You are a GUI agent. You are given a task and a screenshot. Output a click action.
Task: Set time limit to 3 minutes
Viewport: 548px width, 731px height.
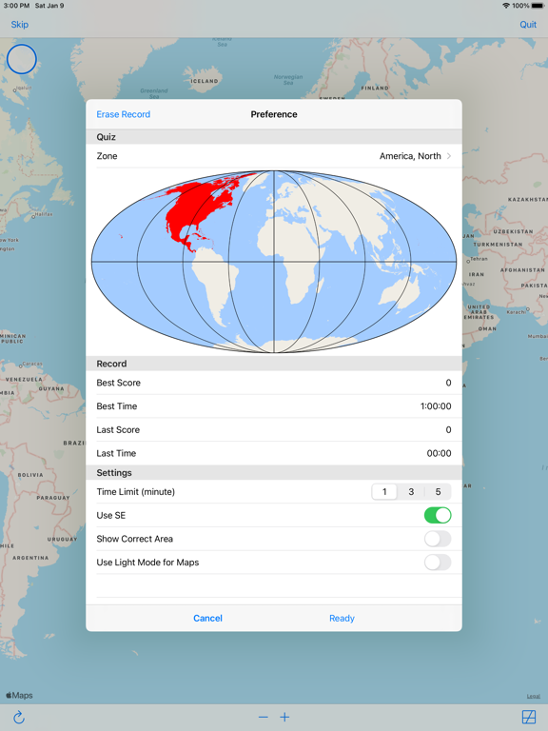[x=411, y=492]
